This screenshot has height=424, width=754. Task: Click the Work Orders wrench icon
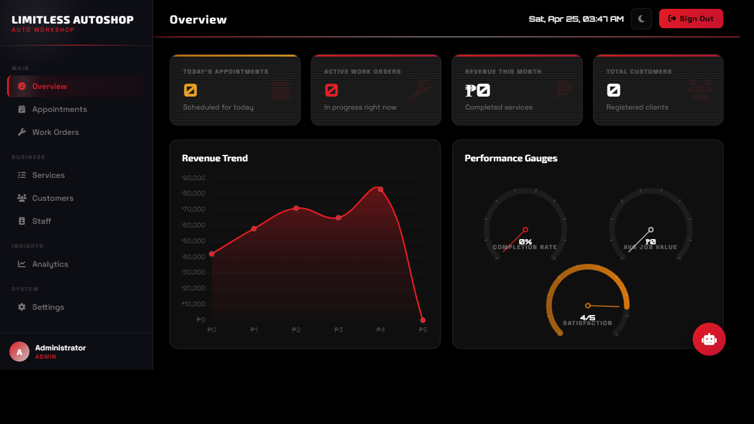22,132
